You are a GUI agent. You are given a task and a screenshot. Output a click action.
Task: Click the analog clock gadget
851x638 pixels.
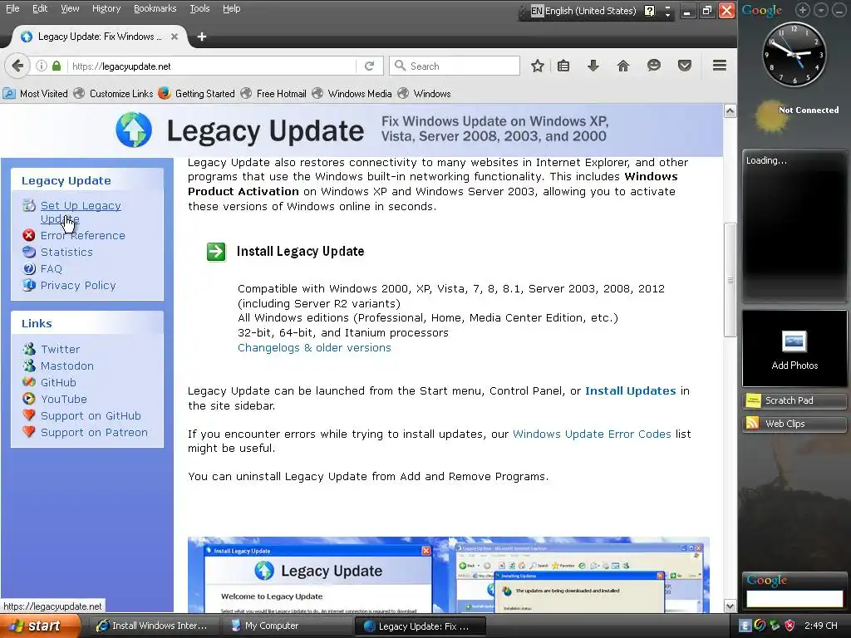[794, 54]
